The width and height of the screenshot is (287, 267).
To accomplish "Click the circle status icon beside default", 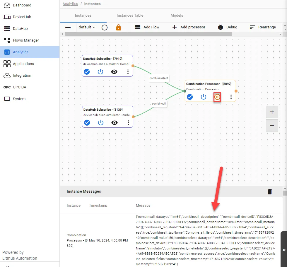I will [x=105, y=28].
